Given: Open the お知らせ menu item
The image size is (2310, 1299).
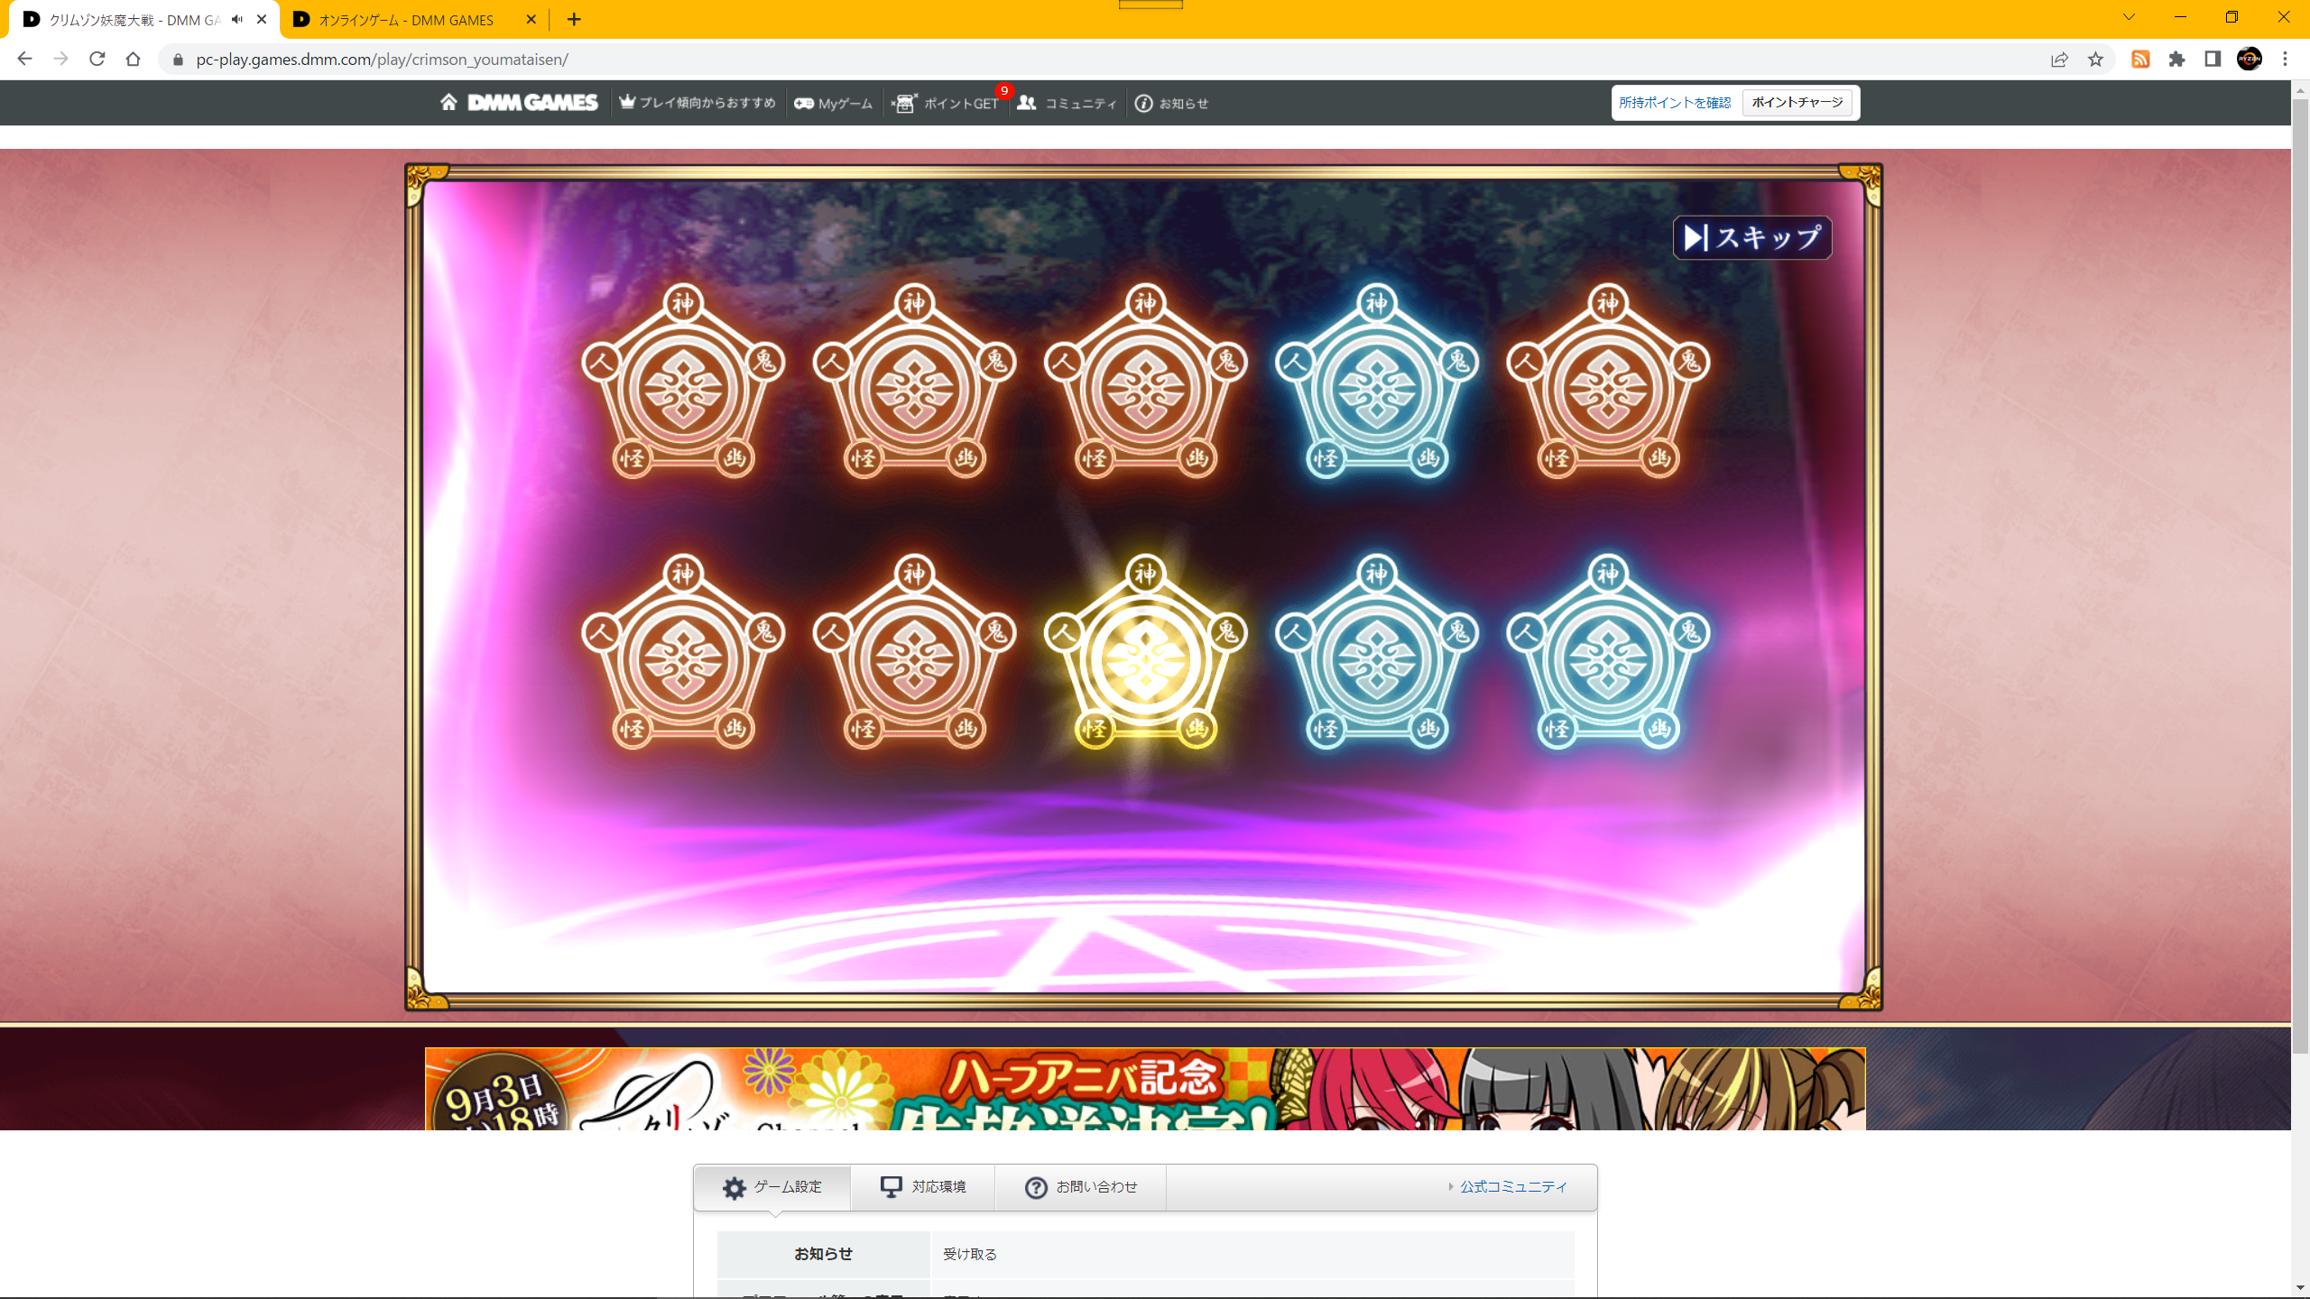Looking at the screenshot, I should coord(1172,103).
